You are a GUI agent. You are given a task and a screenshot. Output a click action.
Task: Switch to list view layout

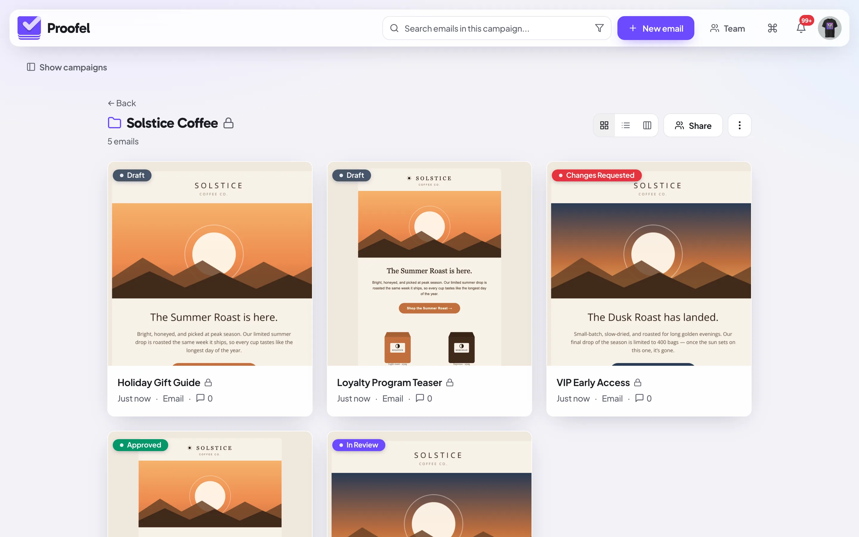(626, 125)
